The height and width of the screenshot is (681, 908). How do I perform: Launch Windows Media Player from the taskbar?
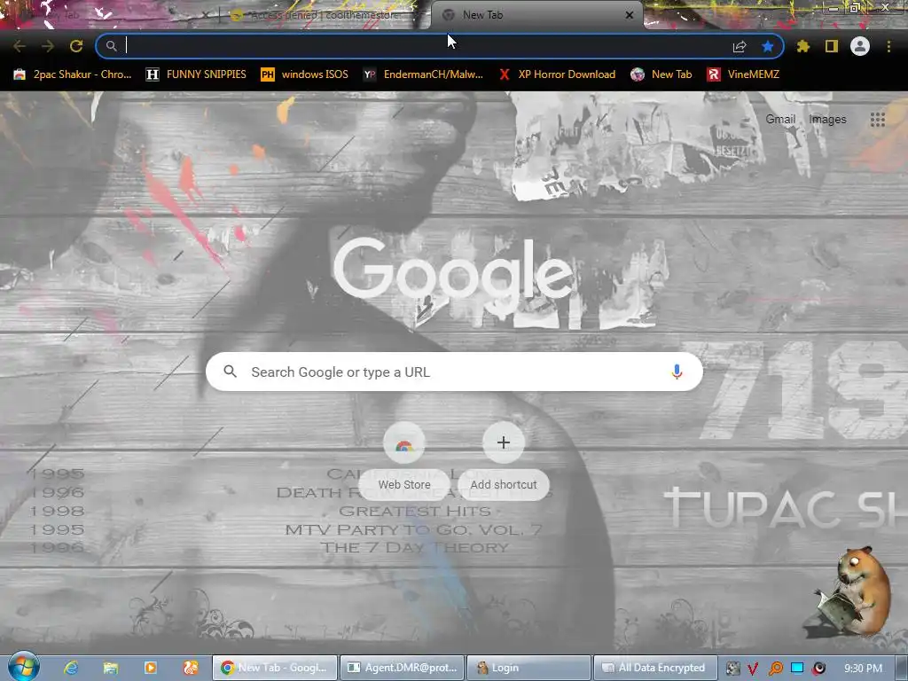pyautogui.click(x=151, y=668)
